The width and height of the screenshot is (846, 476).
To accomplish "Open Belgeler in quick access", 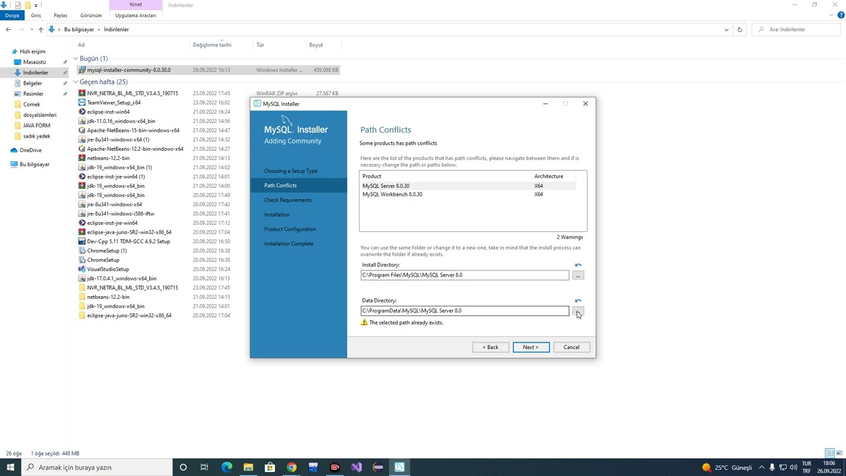I will [32, 83].
